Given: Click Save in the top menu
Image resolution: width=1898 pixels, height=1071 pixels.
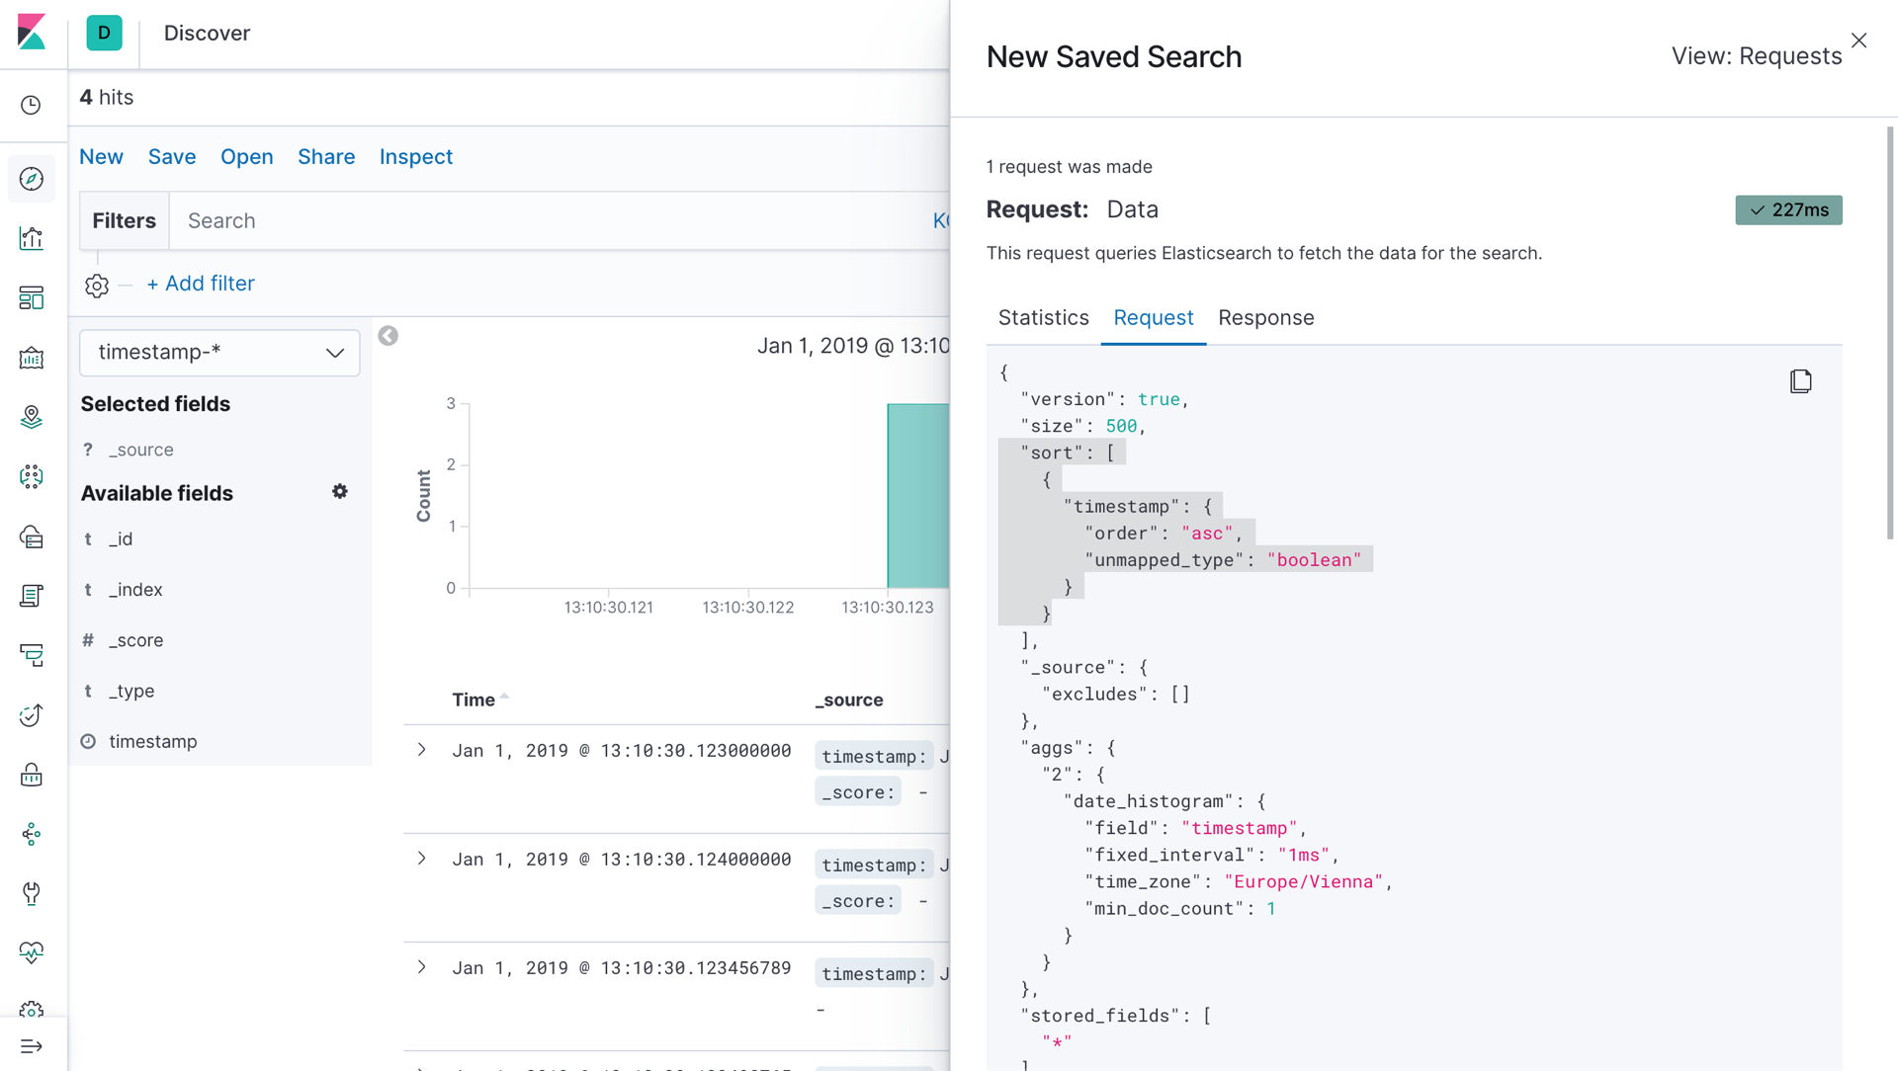Looking at the screenshot, I should [x=172, y=157].
